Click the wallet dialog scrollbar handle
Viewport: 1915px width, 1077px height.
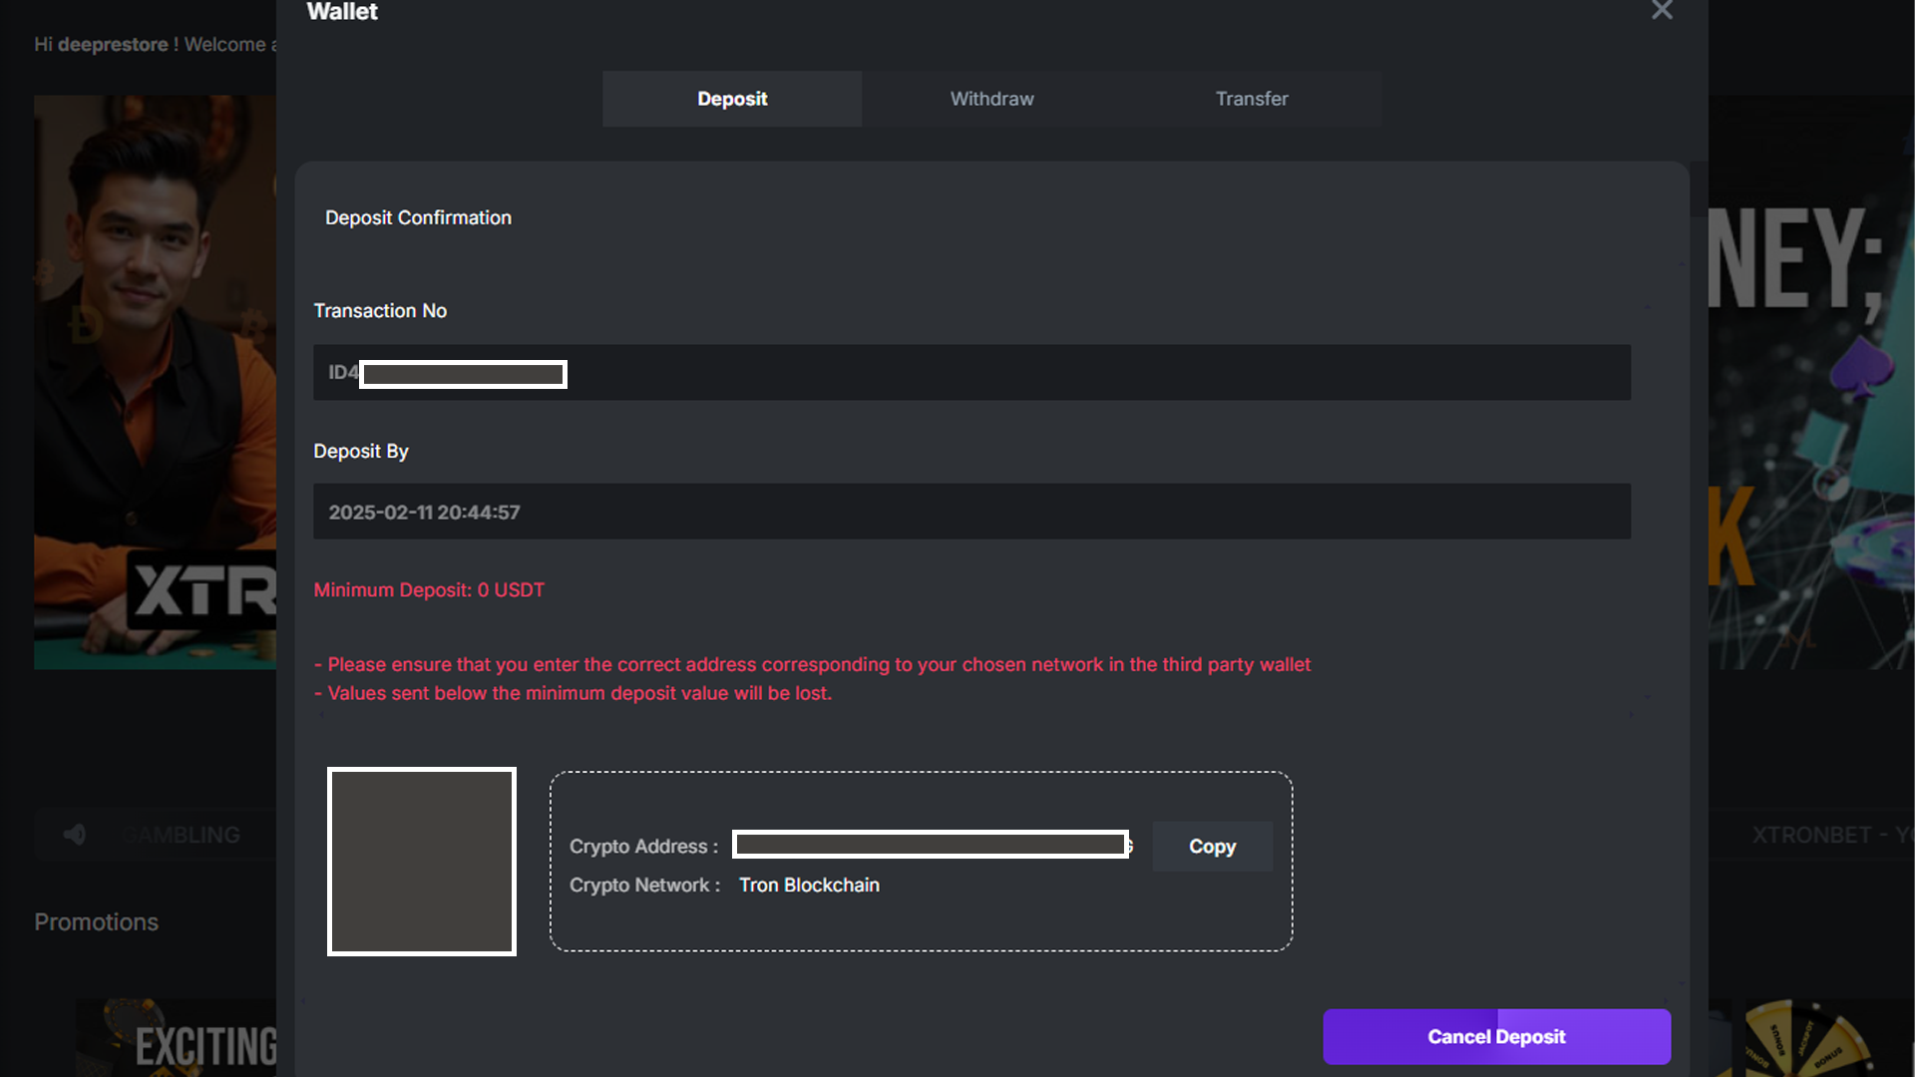[1698, 189]
